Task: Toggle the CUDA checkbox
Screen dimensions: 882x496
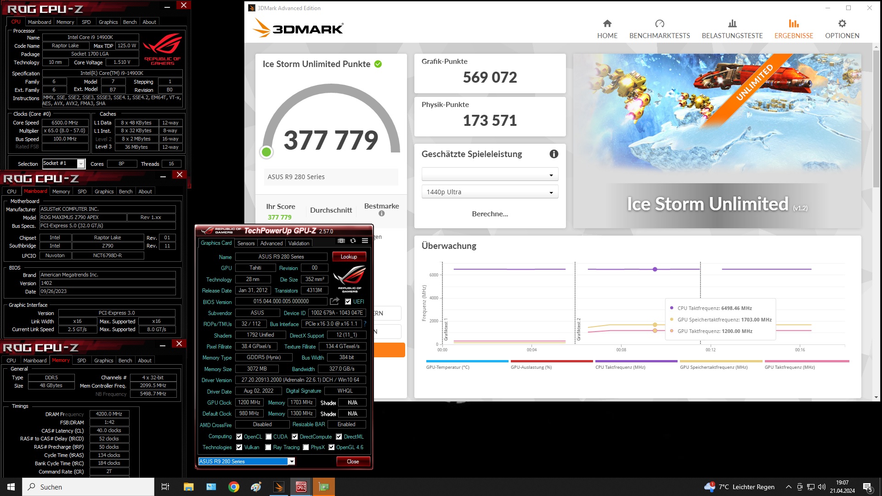Action: click(x=268, y=437)
